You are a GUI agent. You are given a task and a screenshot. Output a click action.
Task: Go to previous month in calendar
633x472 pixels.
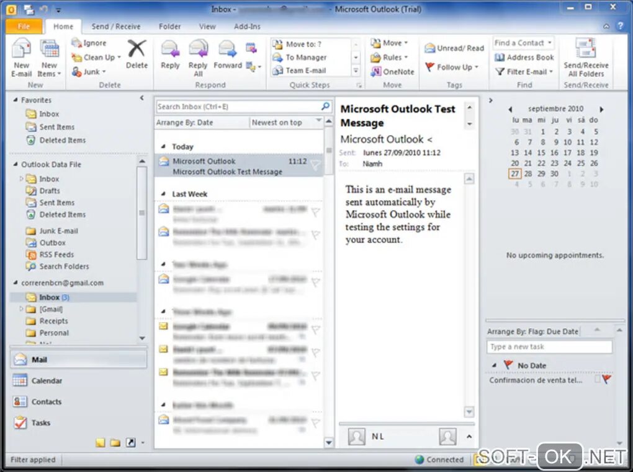tap(510, 109)
